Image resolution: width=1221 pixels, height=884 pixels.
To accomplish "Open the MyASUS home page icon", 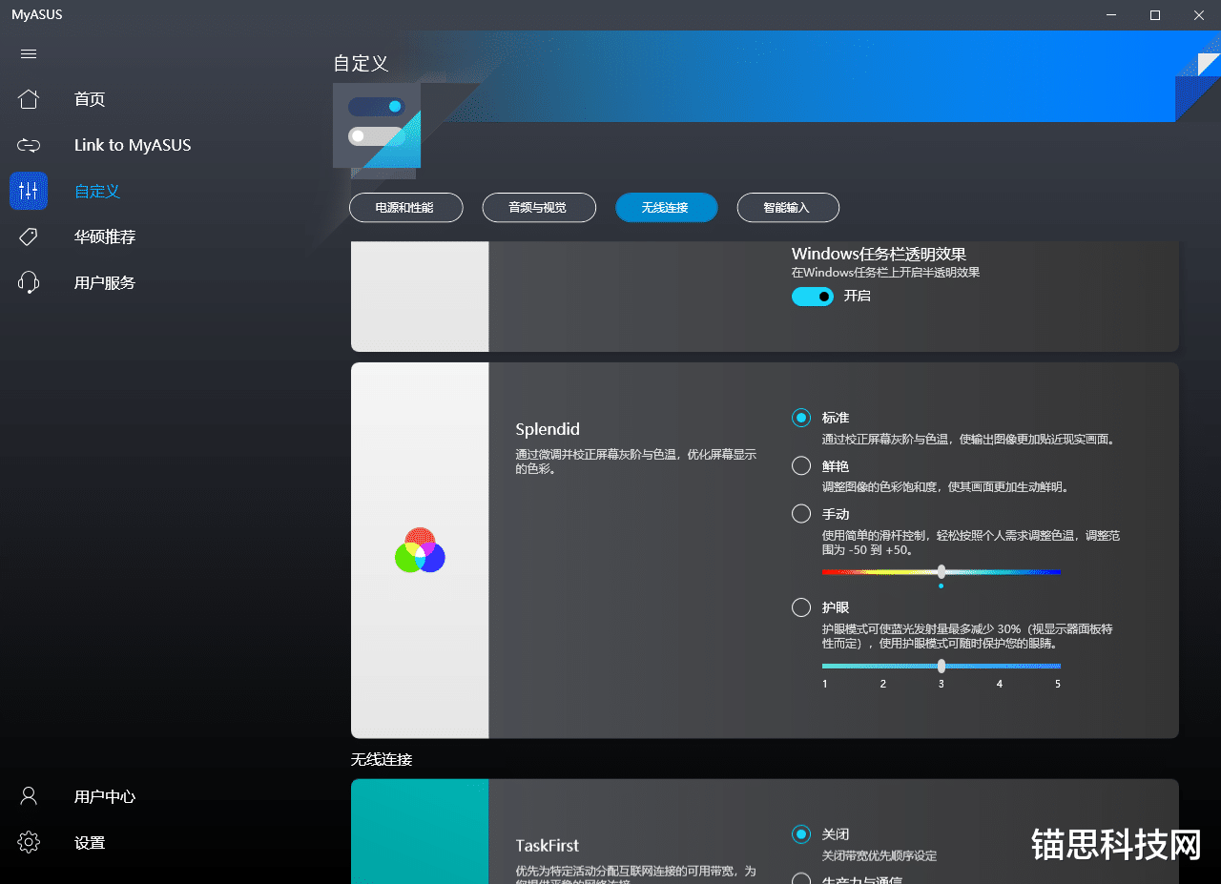I will pyautogui.click(x=29, y=99).
